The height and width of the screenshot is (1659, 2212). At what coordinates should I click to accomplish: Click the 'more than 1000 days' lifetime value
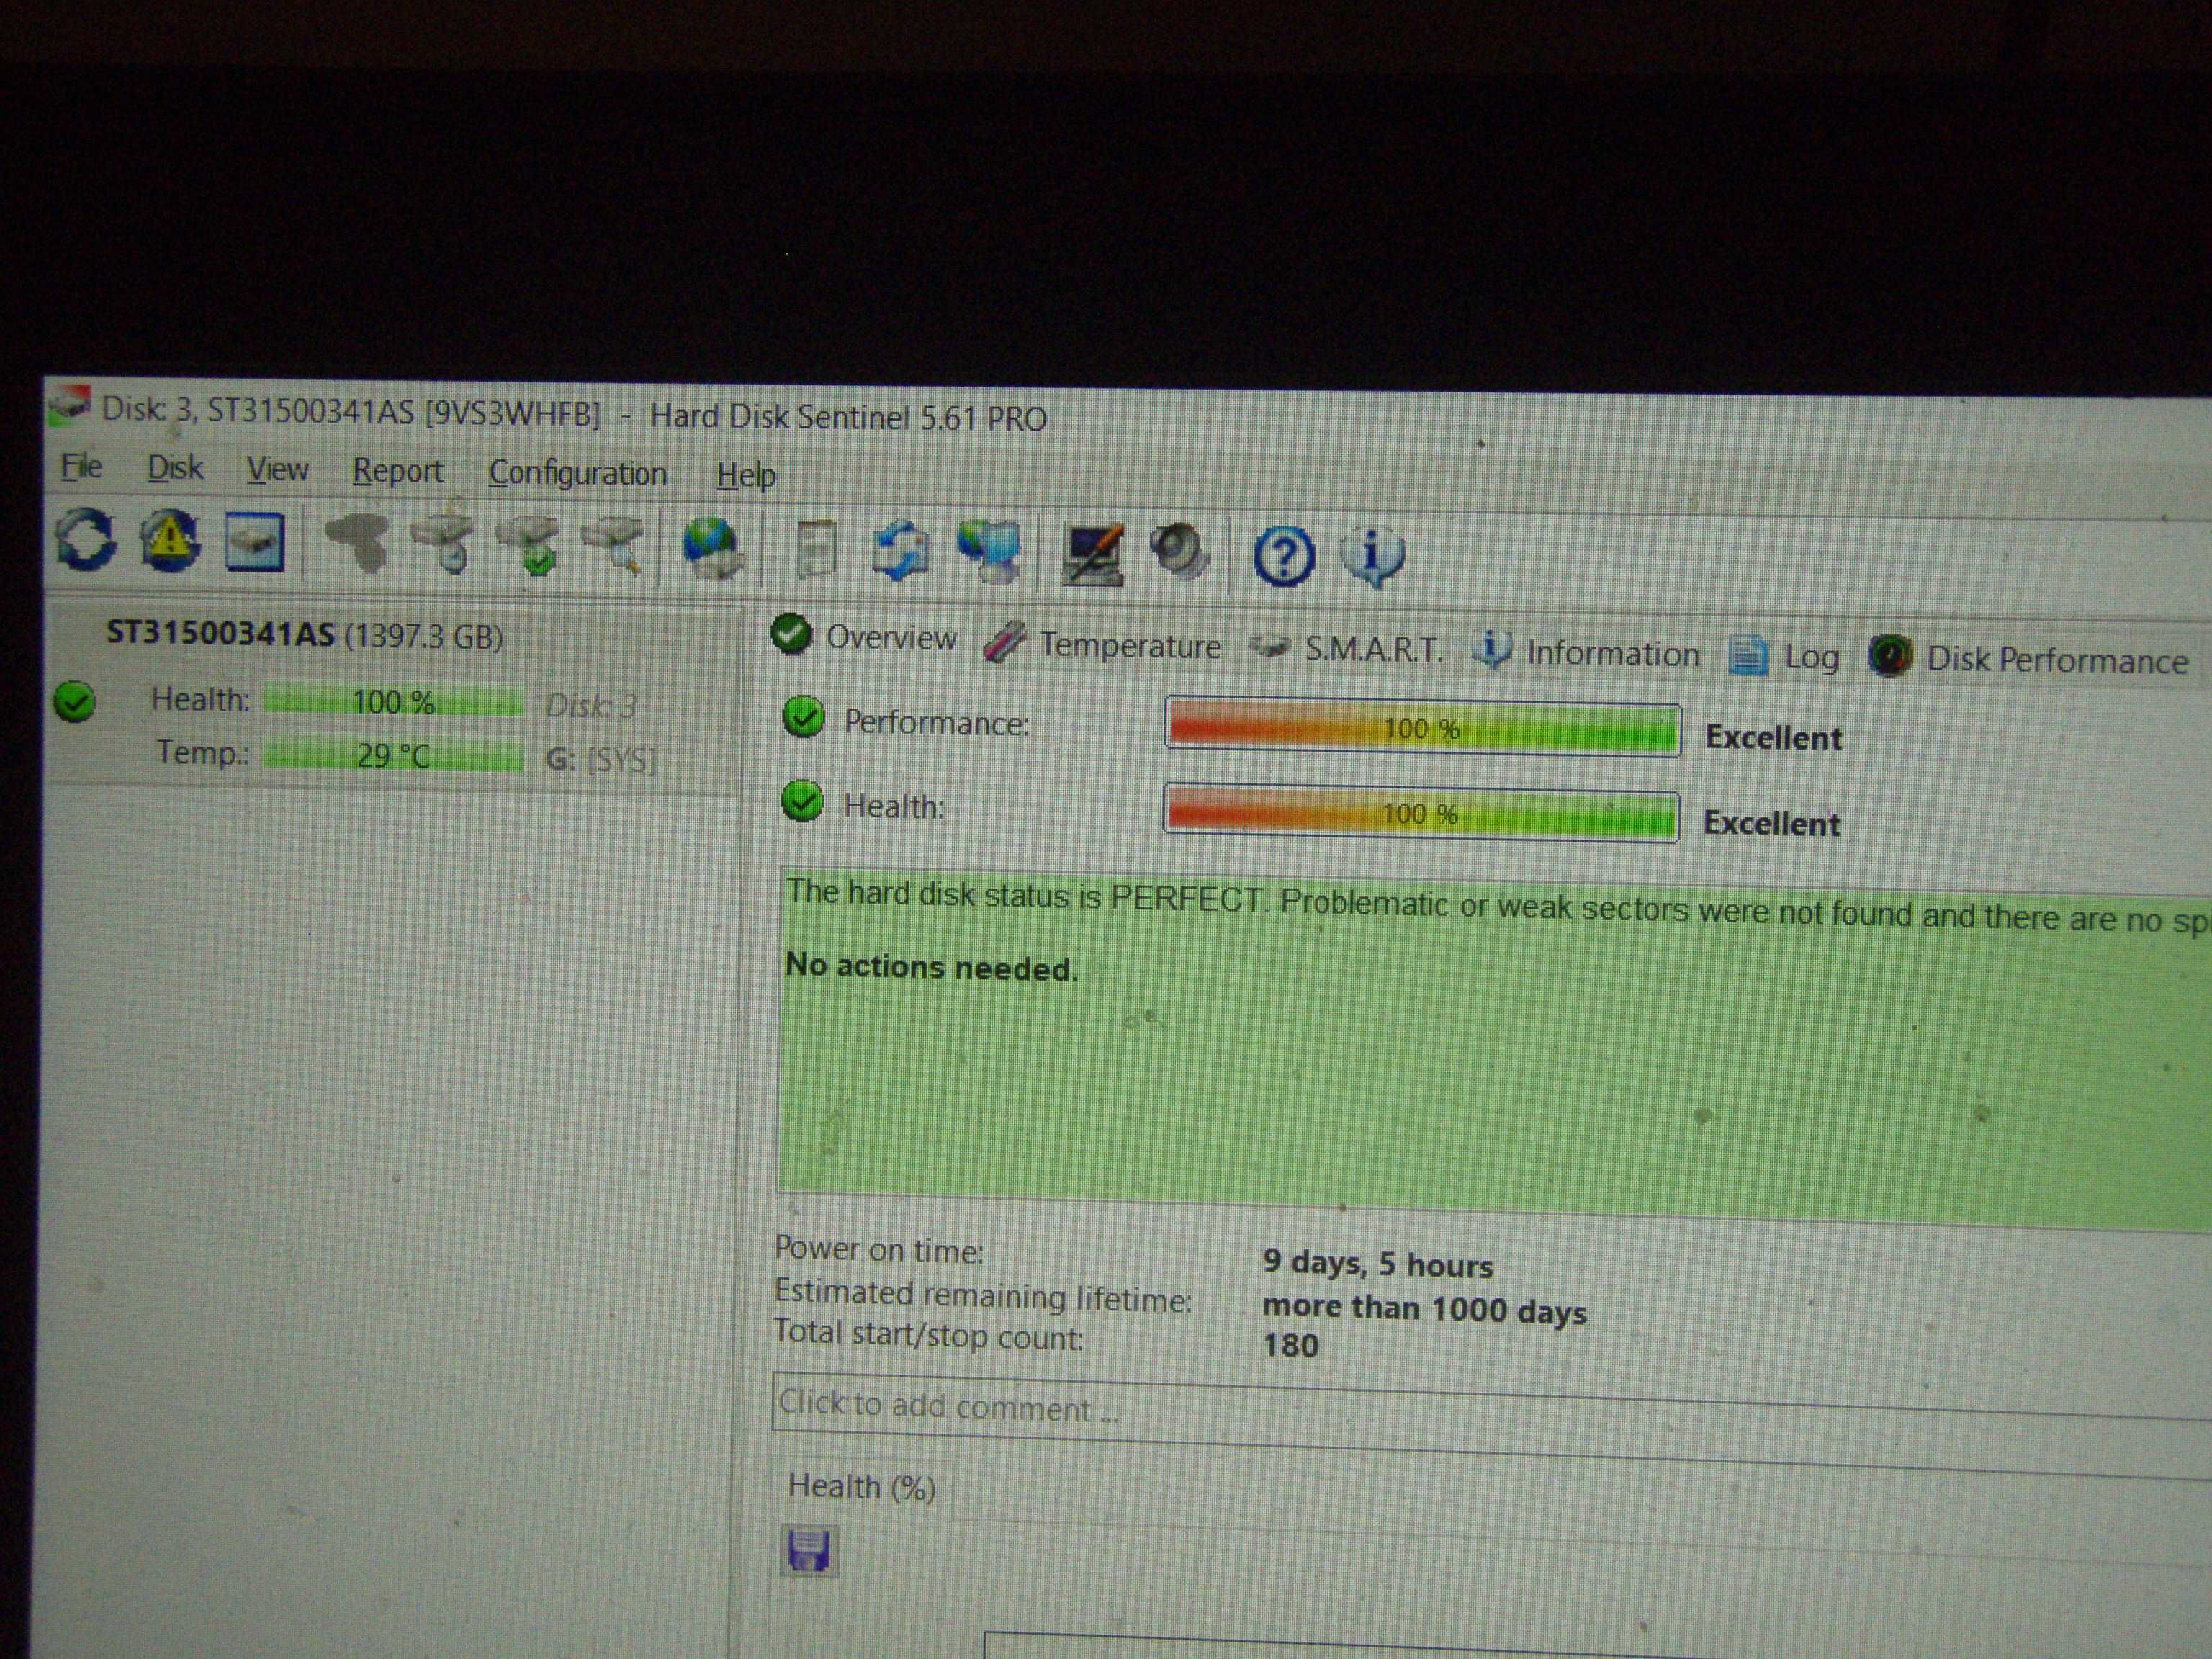point(1424,1308)
